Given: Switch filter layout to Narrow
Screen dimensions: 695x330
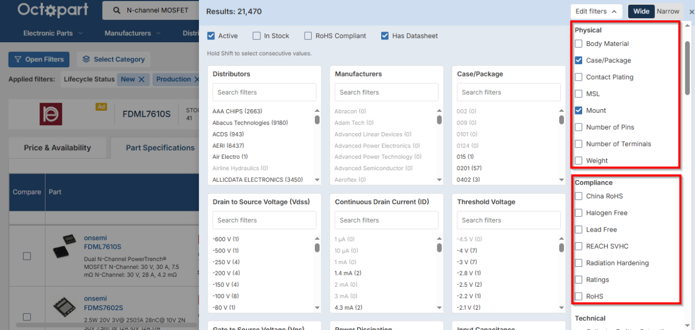Looking at the screenshot, I should [x=668, y=11].
